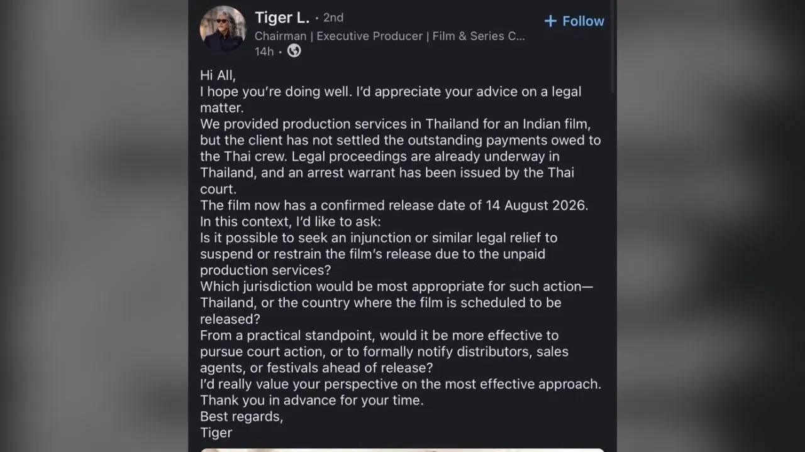Open Tiger L.'s profile photo

223,29
